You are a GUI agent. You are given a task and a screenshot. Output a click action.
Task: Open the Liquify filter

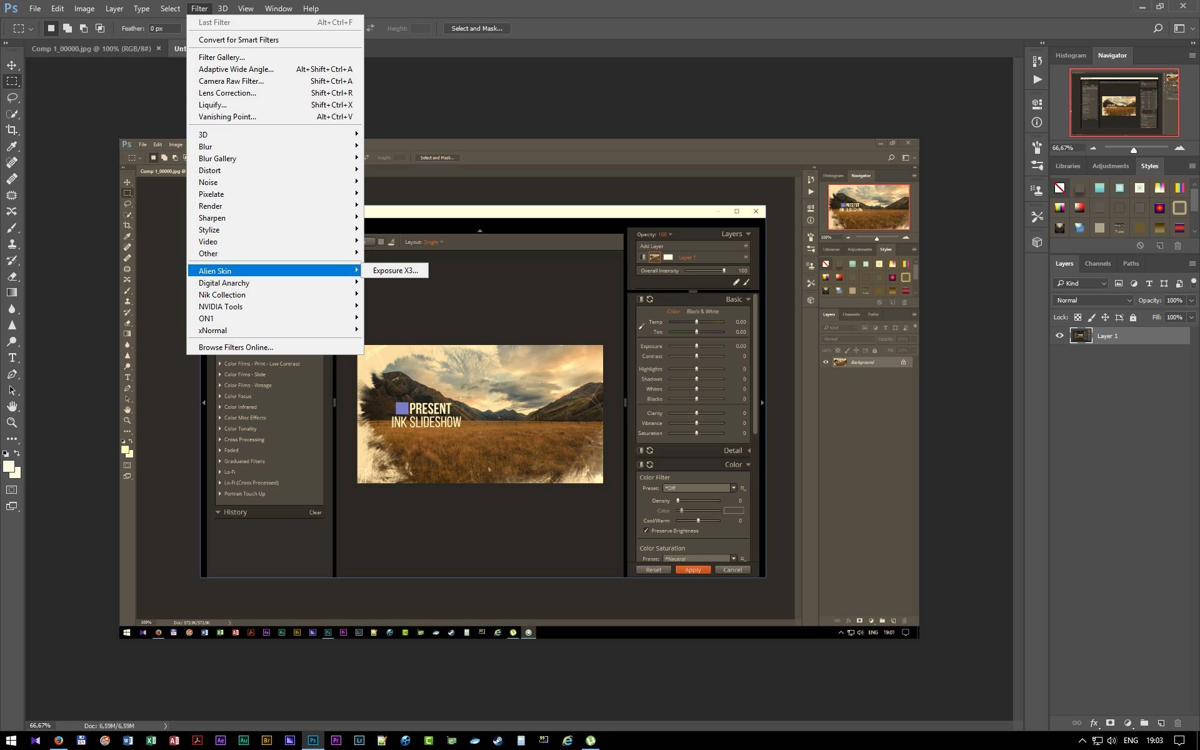pyautogui.click(x=275, y=104)
